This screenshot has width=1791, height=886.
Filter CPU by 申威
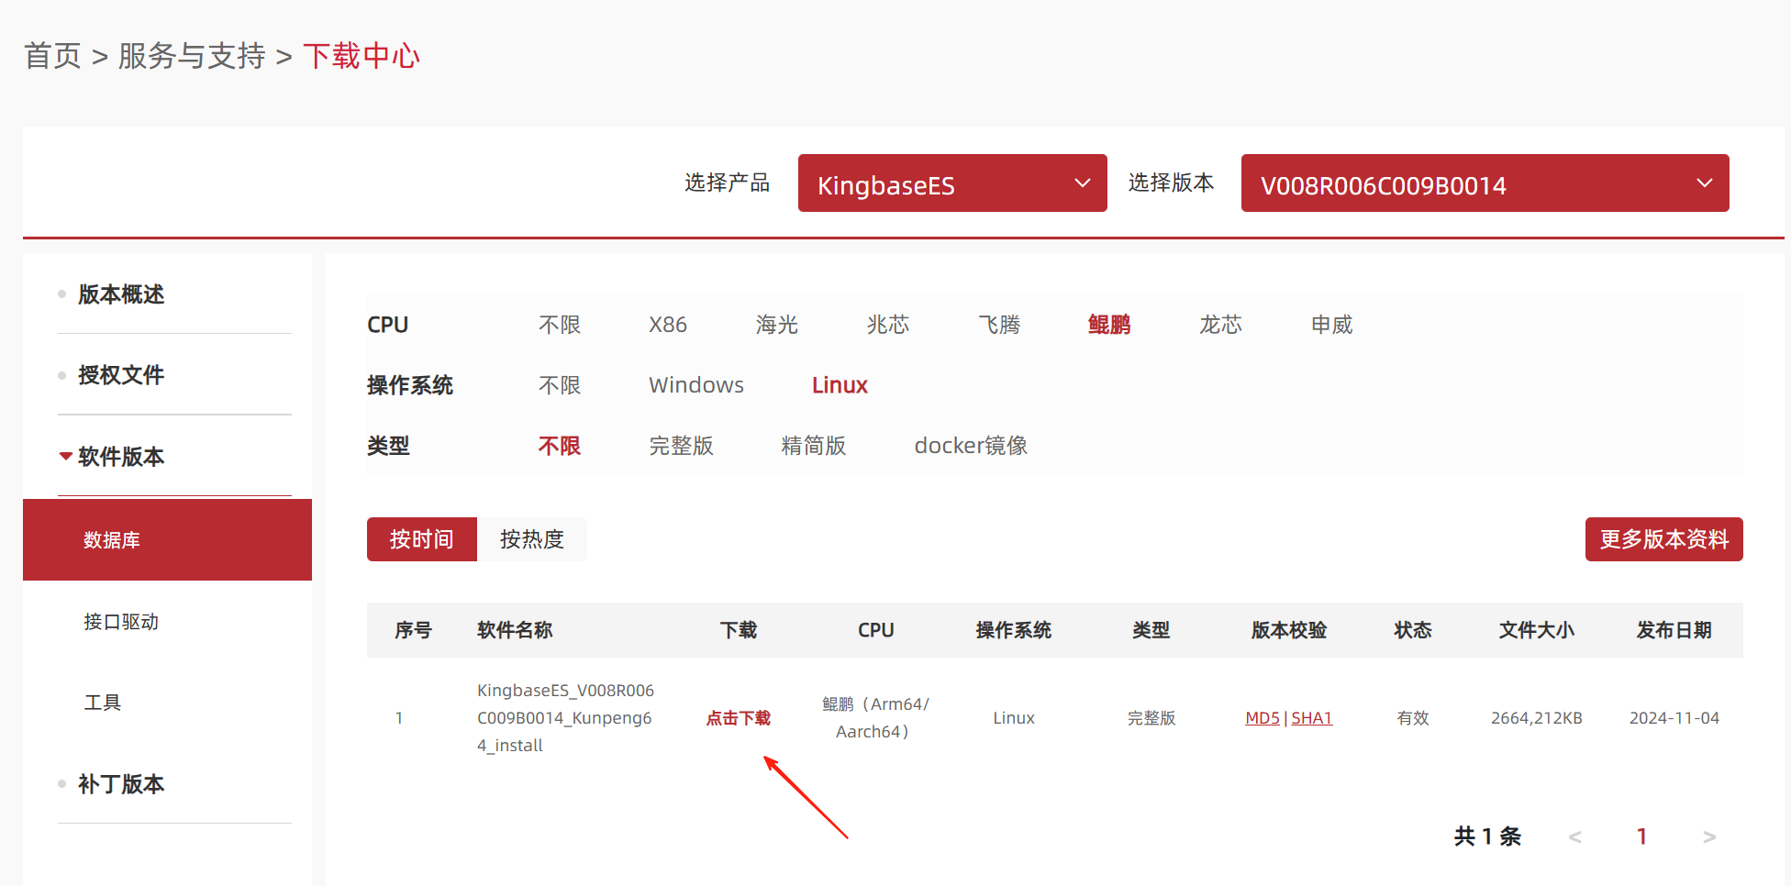pos(1332,325)
